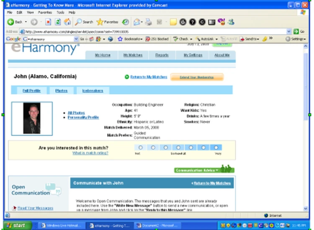The width and height of the screenshot is (314, 230).
Task: Select the third interest rating radio button
Action: (x=166, y=147)
